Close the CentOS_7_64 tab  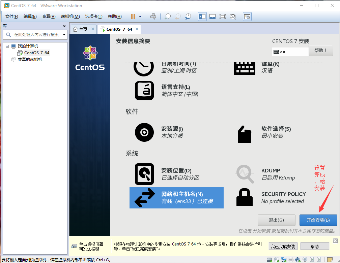point(137,29)
